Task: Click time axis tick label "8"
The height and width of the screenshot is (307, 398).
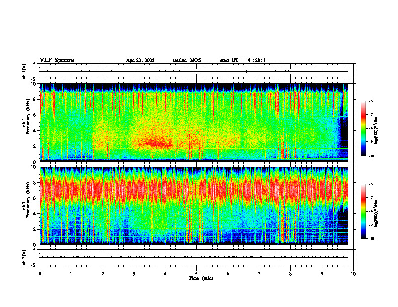Action: (x=290, y=274)
